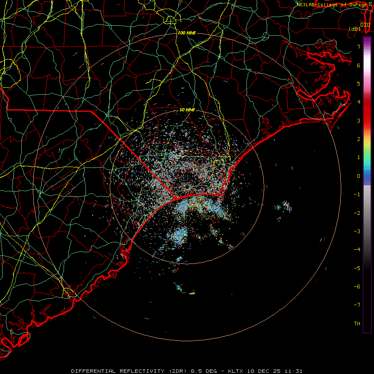Screen dimensions: 374x374
Task: Click the "-5" value on color scale
Action: click(x=357, y=268)
